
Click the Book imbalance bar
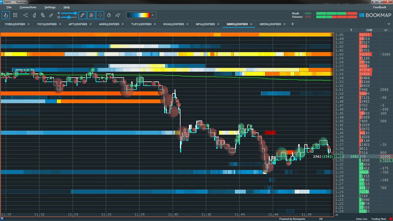337,14
